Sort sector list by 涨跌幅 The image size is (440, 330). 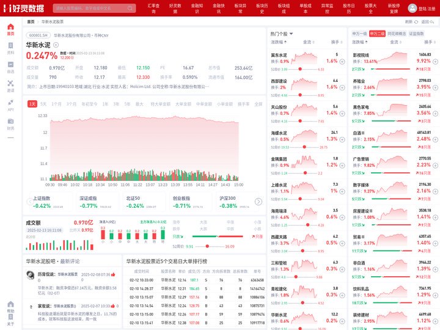tap(360, 42)
